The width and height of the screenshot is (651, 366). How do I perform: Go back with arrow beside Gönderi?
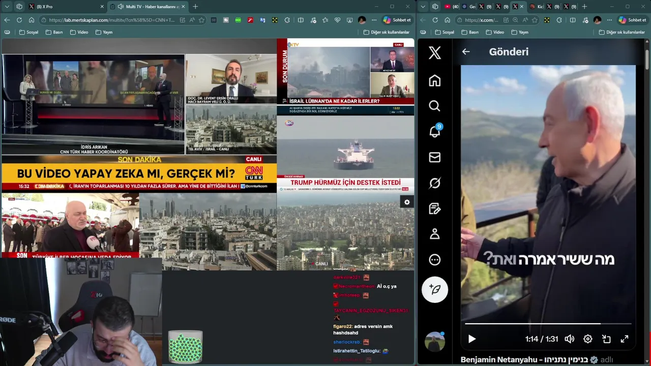tap(466, 51)
